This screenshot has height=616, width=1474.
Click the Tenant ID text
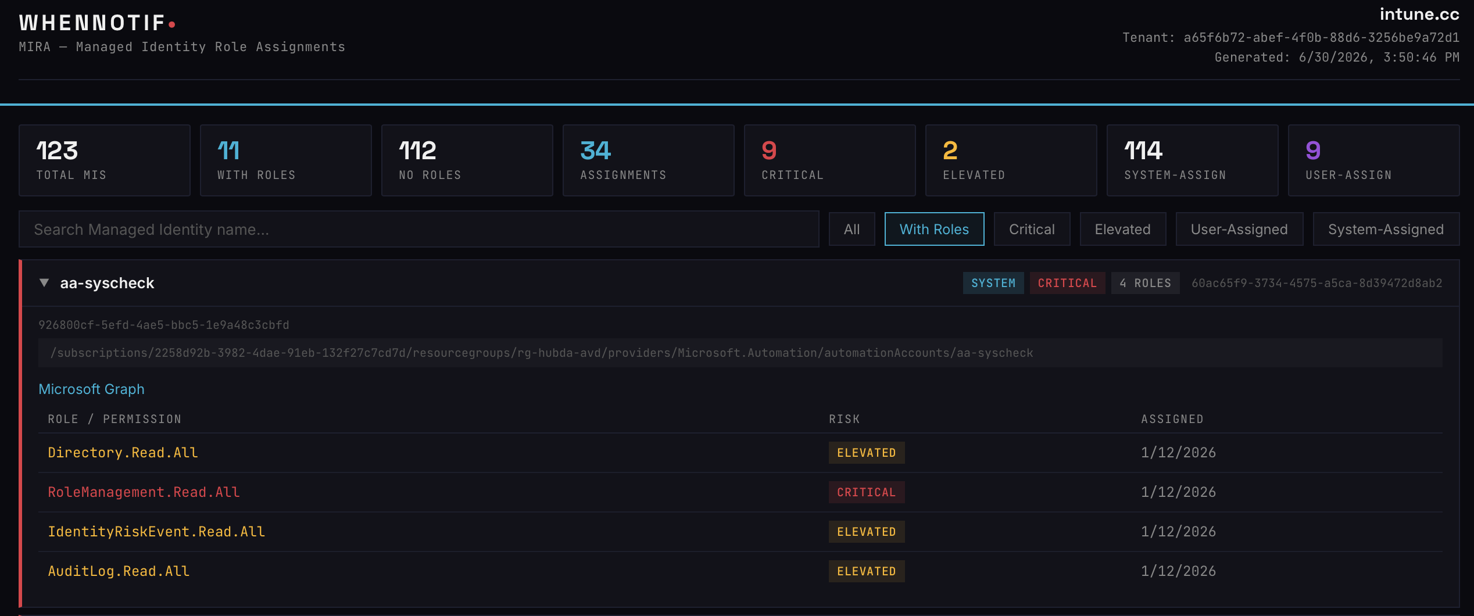[1291, 38]
